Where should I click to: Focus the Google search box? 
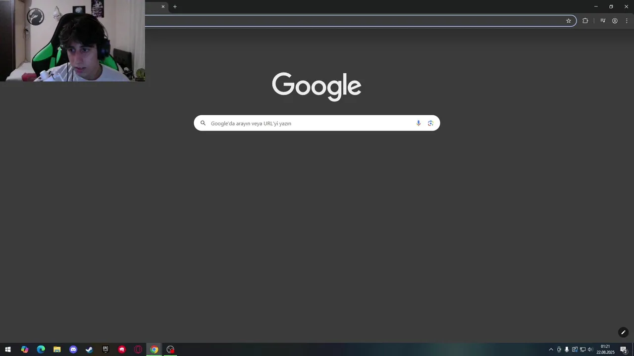pos(317,123)
